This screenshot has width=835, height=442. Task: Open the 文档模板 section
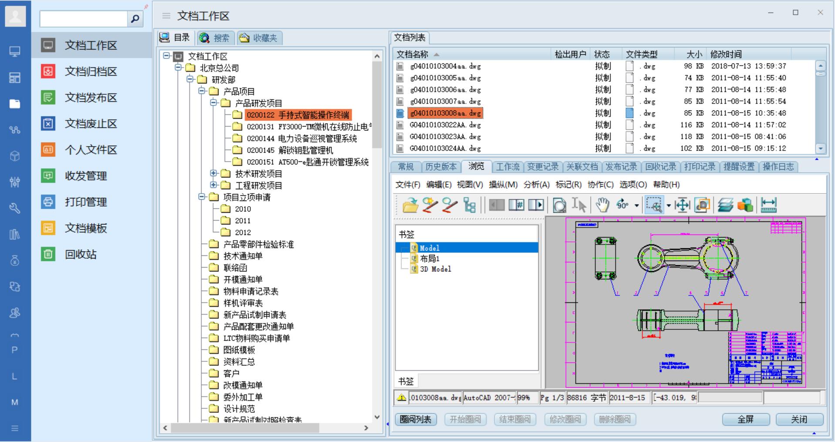click(85, 228)
